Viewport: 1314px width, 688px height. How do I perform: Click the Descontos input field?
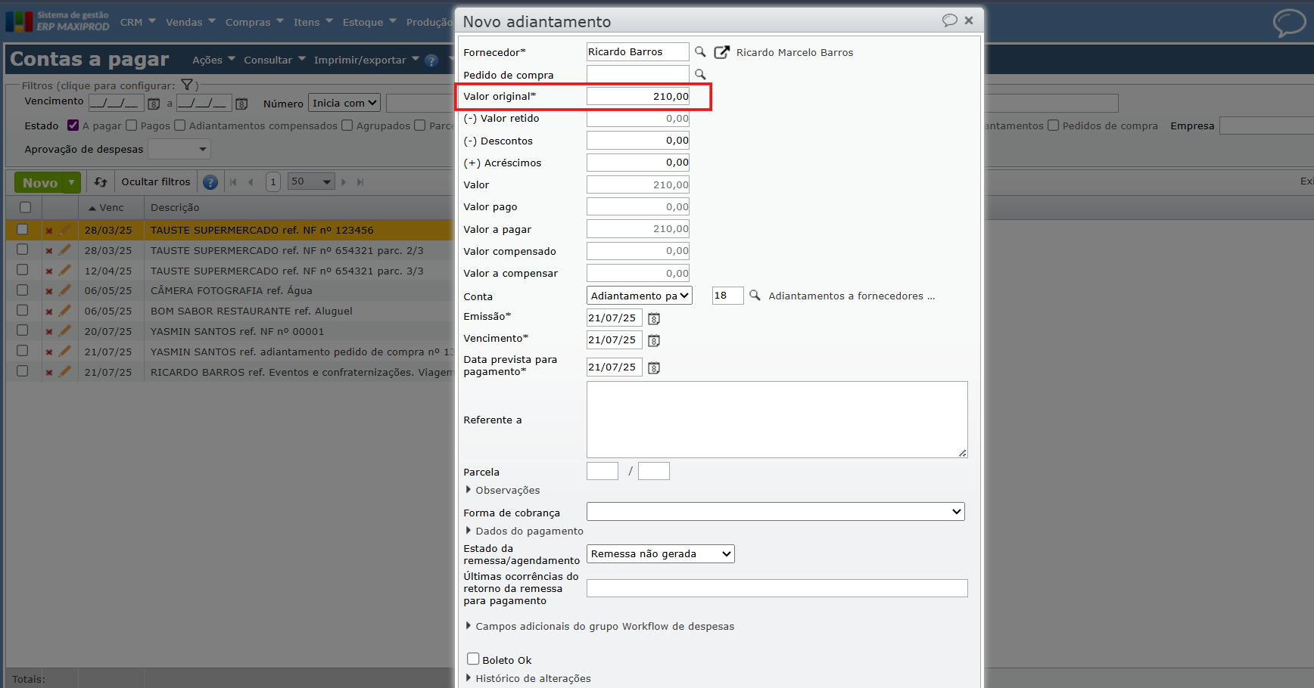click(x=637, y=141)
